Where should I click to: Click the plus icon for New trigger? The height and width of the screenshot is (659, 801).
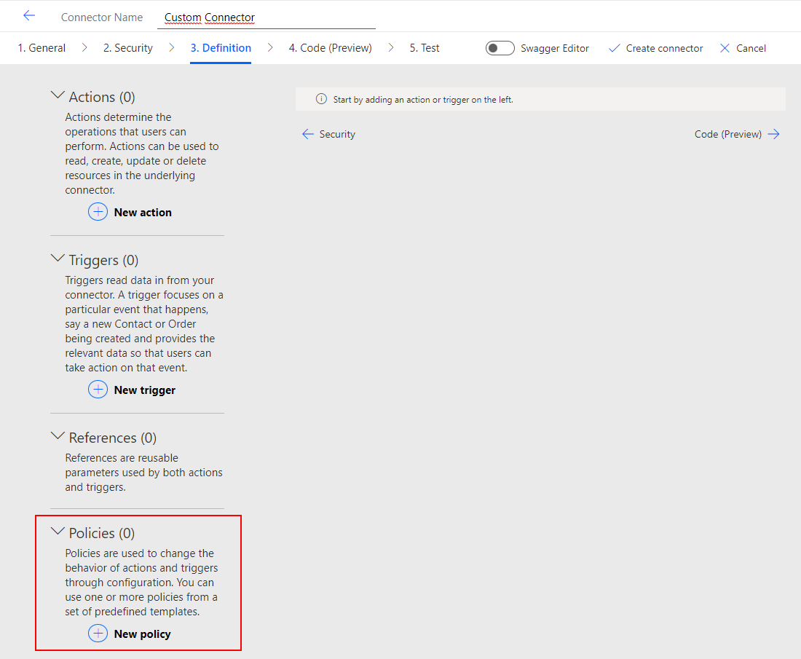98,390
